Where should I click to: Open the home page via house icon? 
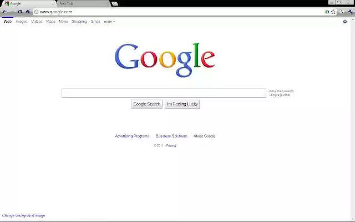pyautogui.click(x=28, y=12)
